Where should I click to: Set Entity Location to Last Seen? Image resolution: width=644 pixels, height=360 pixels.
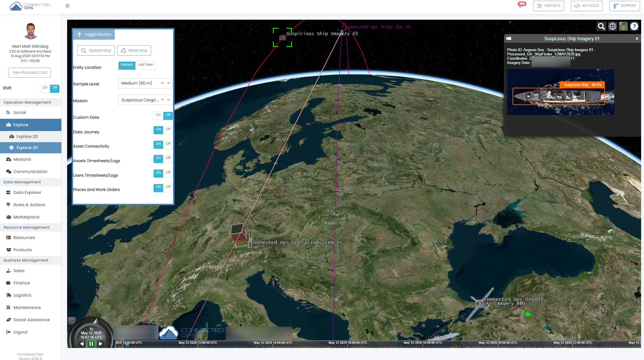coord(146,65)
